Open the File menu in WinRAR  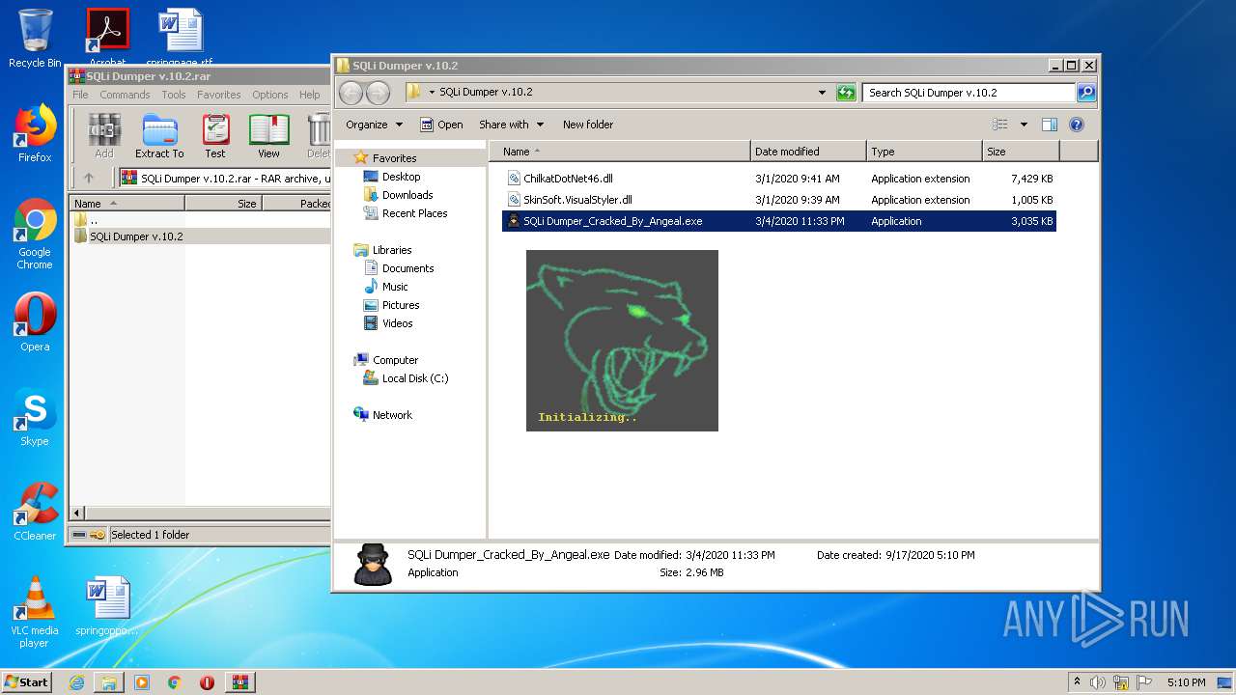coord(80,95)
